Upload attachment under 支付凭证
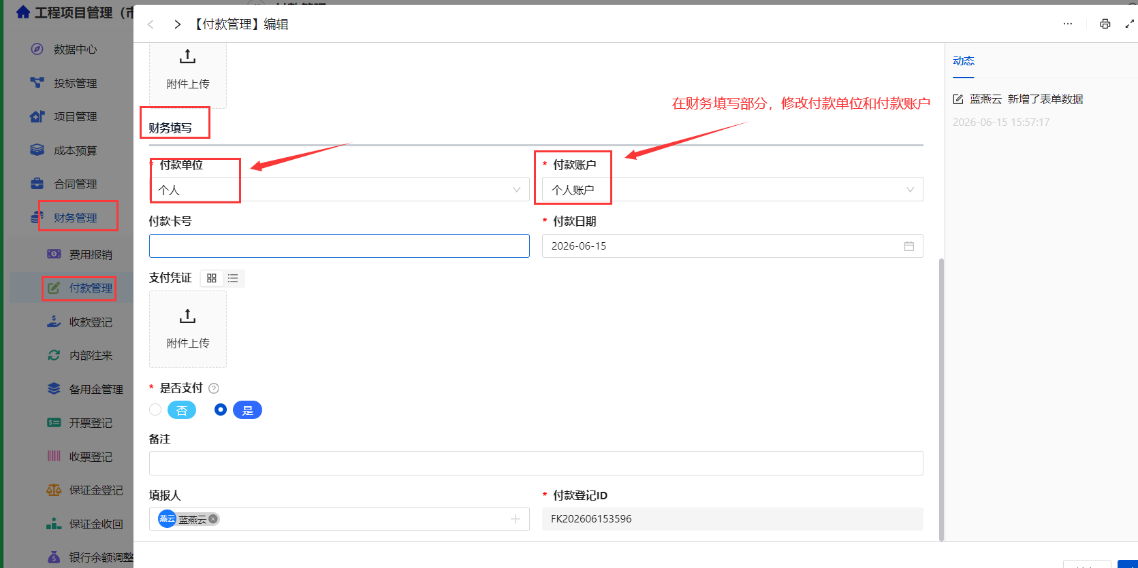The width and height of the screenshot is (1138, 568). point(188,329)
